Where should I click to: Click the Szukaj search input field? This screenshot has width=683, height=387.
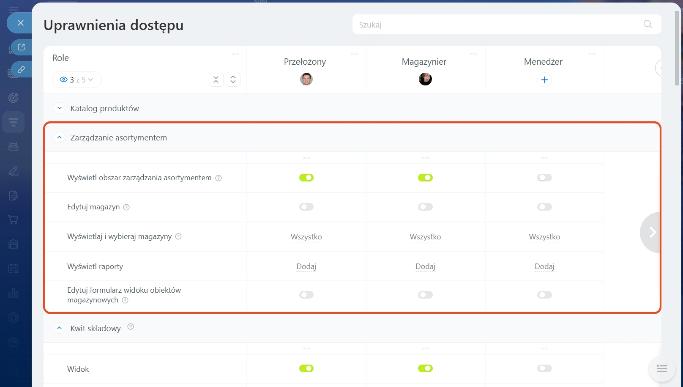(x=499, y=25)
